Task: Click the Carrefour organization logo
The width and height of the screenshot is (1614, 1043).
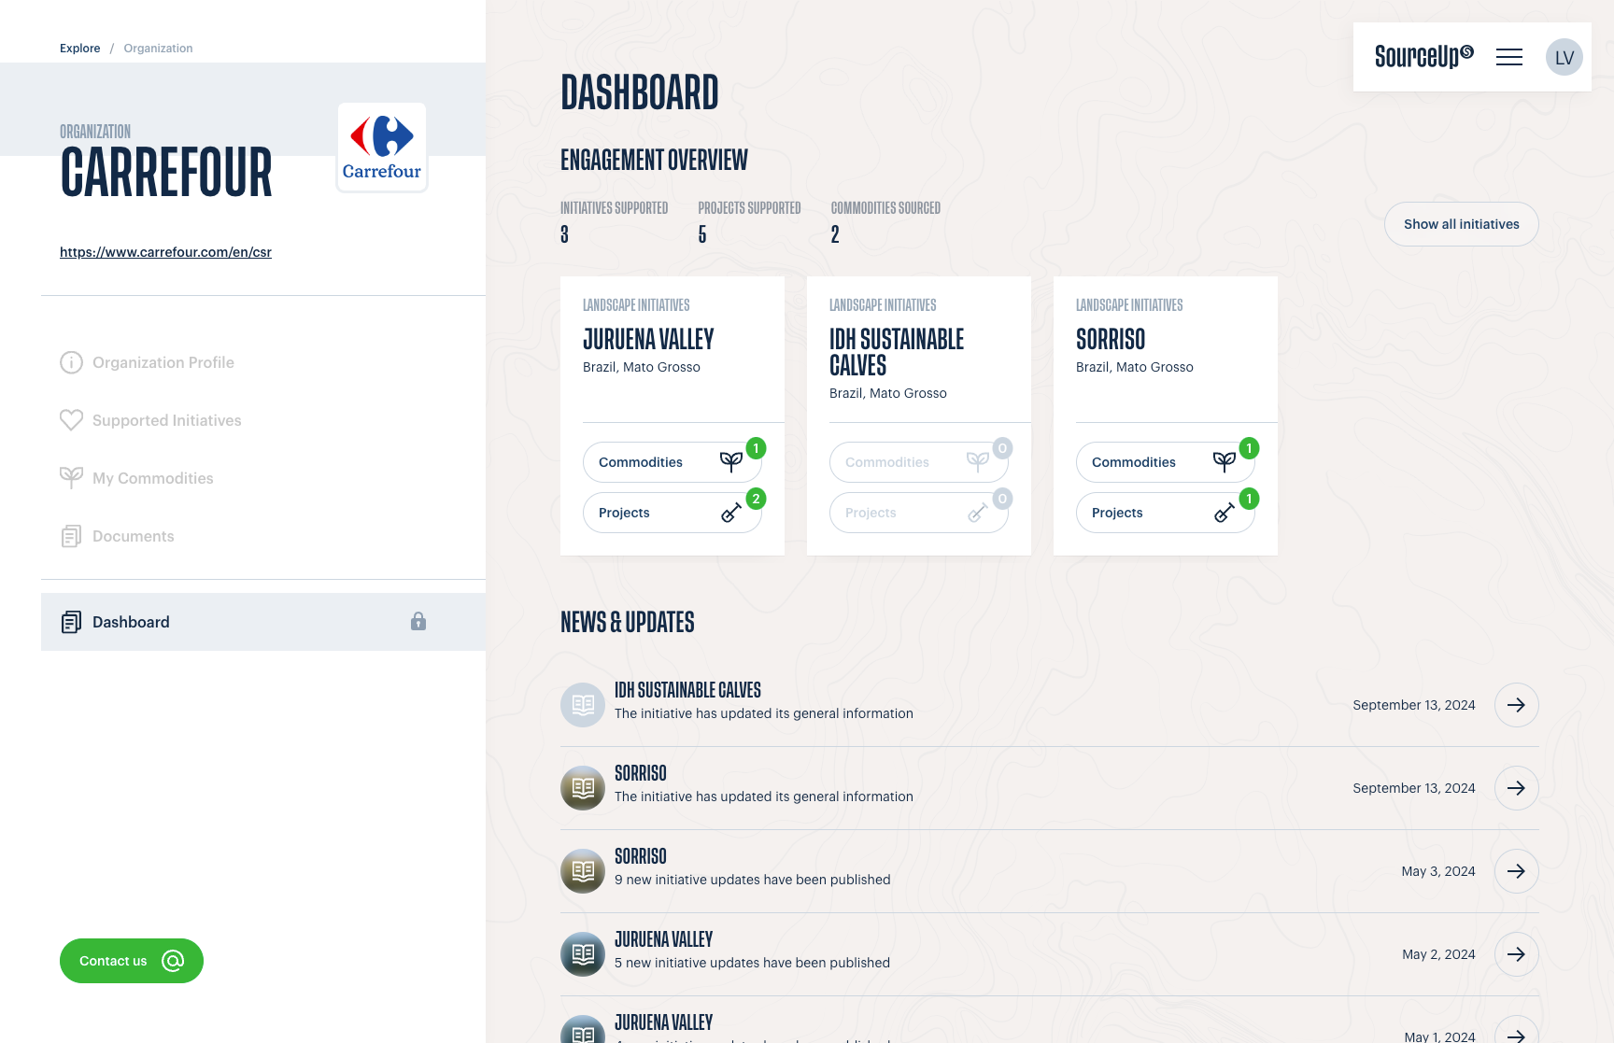Action: pos(382,148)
